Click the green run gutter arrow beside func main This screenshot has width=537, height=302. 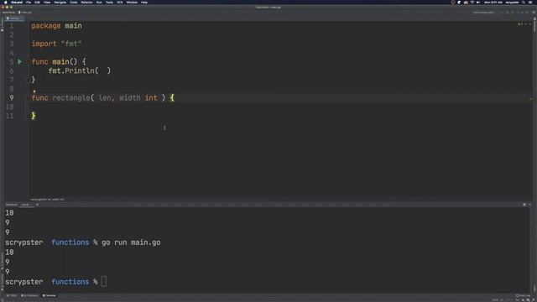coord(20,61)
